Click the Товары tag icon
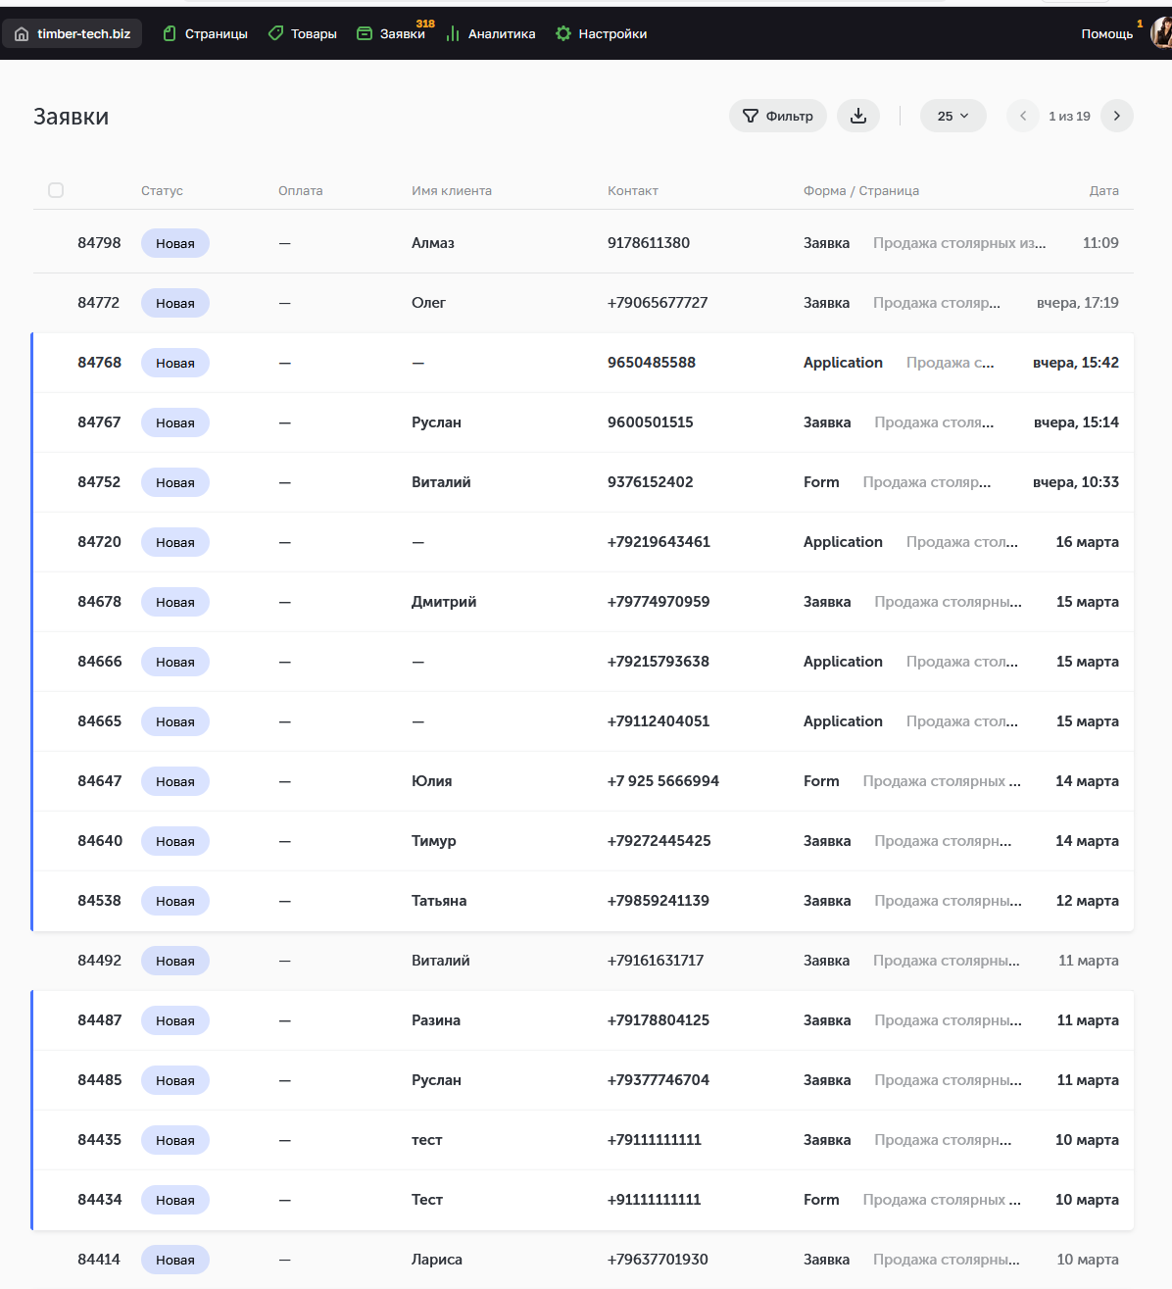The width and height of the screenshot is (1172, 1289). 275,34
